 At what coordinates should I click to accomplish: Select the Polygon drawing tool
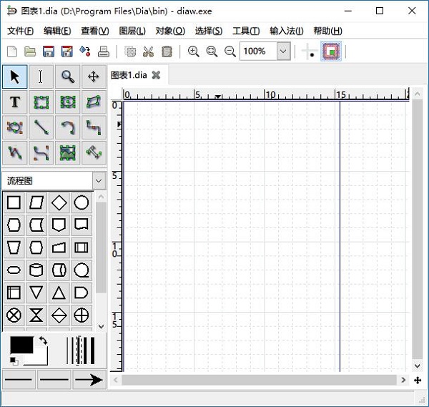click(94, 102)
